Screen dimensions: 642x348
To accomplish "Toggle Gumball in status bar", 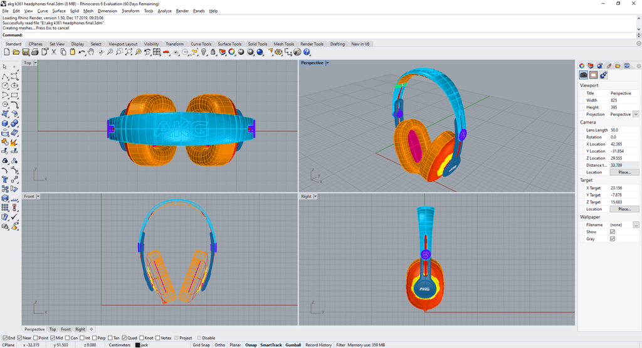I will pyautogui.click(x=293, y=345).
